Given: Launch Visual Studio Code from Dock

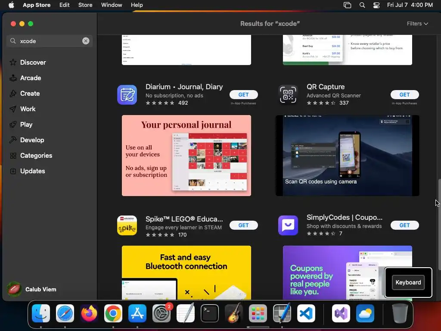Looking at the screenshot, I should 306,313.
